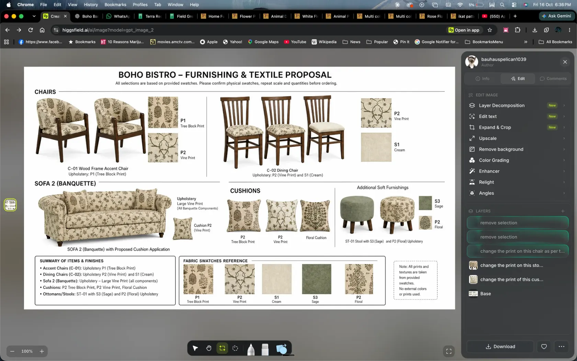Choose the dashed lasso selection tool
Image resolution: width=577 pixels, height=361 pixels.
coord(235,348)
